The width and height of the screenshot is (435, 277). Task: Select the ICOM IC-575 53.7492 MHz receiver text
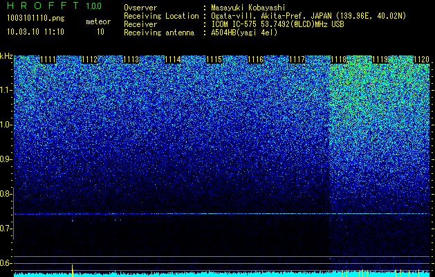pyautogui.click(x=278, y=24)
